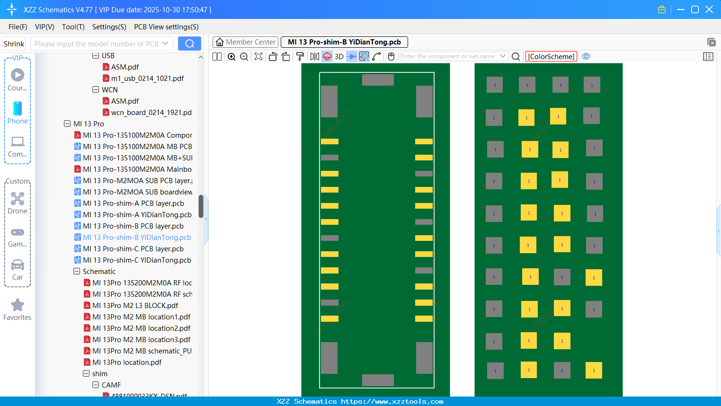The height and width of the screenshot is (406, 721).
Task: Activate the split dual-view icon
Action: point(216,56)
